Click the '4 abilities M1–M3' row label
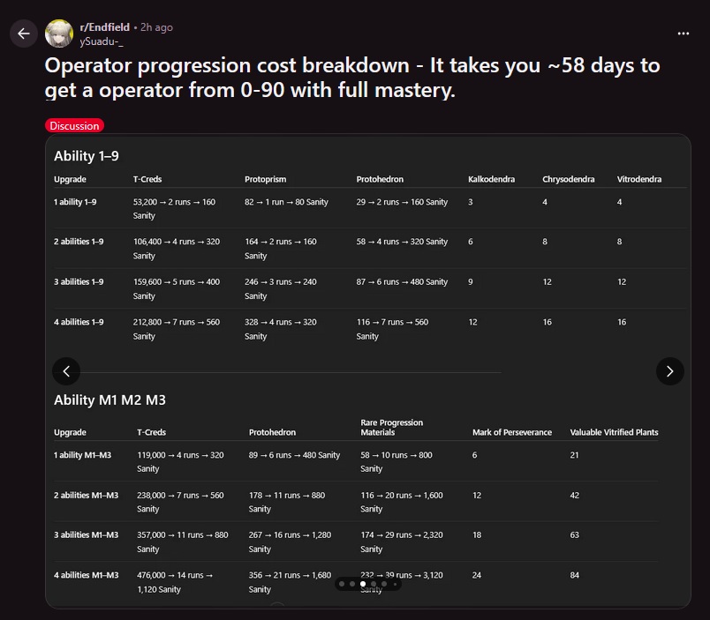Image resolution: width=710 pixels, height=620 pixels. click(86, 575)
